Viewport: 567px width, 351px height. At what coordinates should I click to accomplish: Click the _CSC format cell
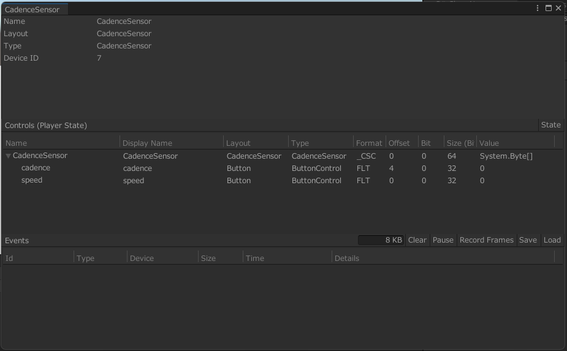pyautogui.click(x=366, y=156)
